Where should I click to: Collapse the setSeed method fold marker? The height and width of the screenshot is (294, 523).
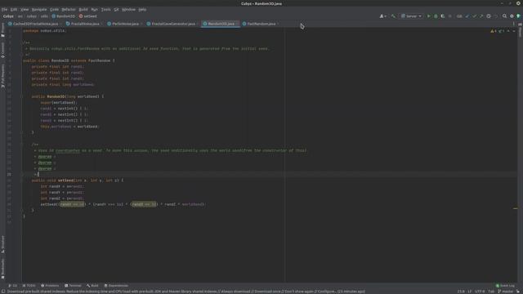(22, 180)
